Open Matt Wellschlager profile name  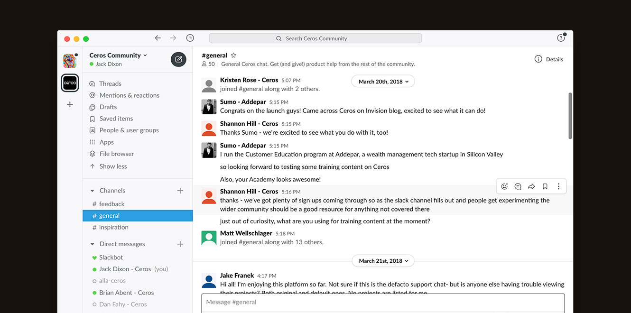[x=246, y=233]
